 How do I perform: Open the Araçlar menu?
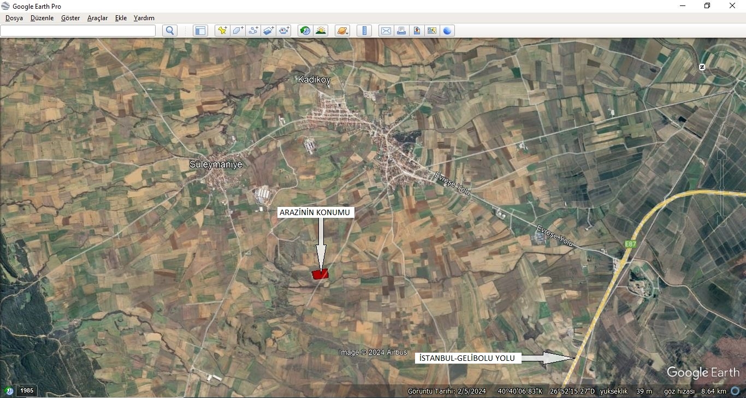pyautogui.click(x=97, y=18)
